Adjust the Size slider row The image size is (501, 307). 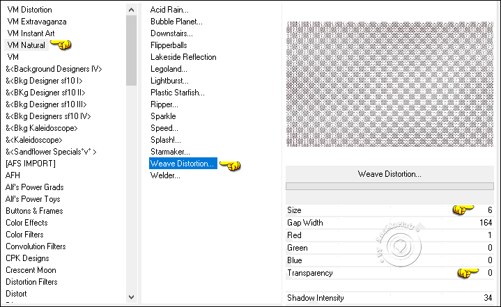pos(390,210)
